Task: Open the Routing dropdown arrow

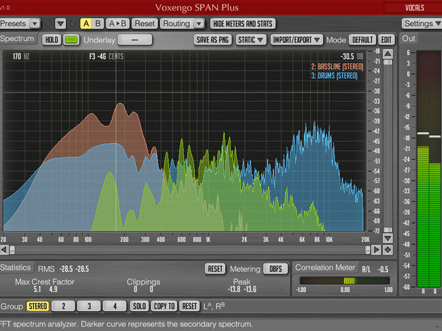Action: point(199,24)
